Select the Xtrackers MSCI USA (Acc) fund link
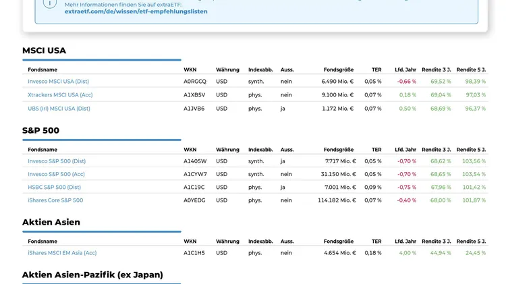Viewport: 506px width, 284px height. (60, 95)
